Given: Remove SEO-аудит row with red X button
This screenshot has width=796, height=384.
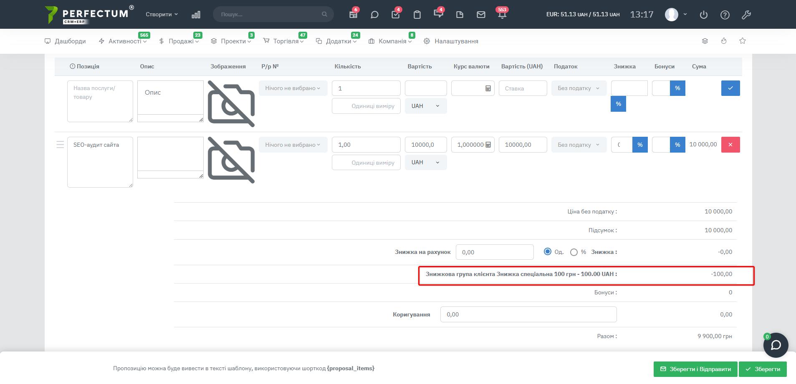Looking at the screenshot, I should [x=730, y=145].
